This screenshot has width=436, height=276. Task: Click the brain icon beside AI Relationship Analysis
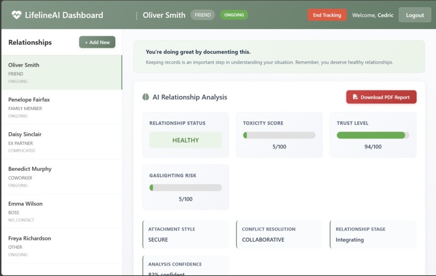(x=146, y=97)
